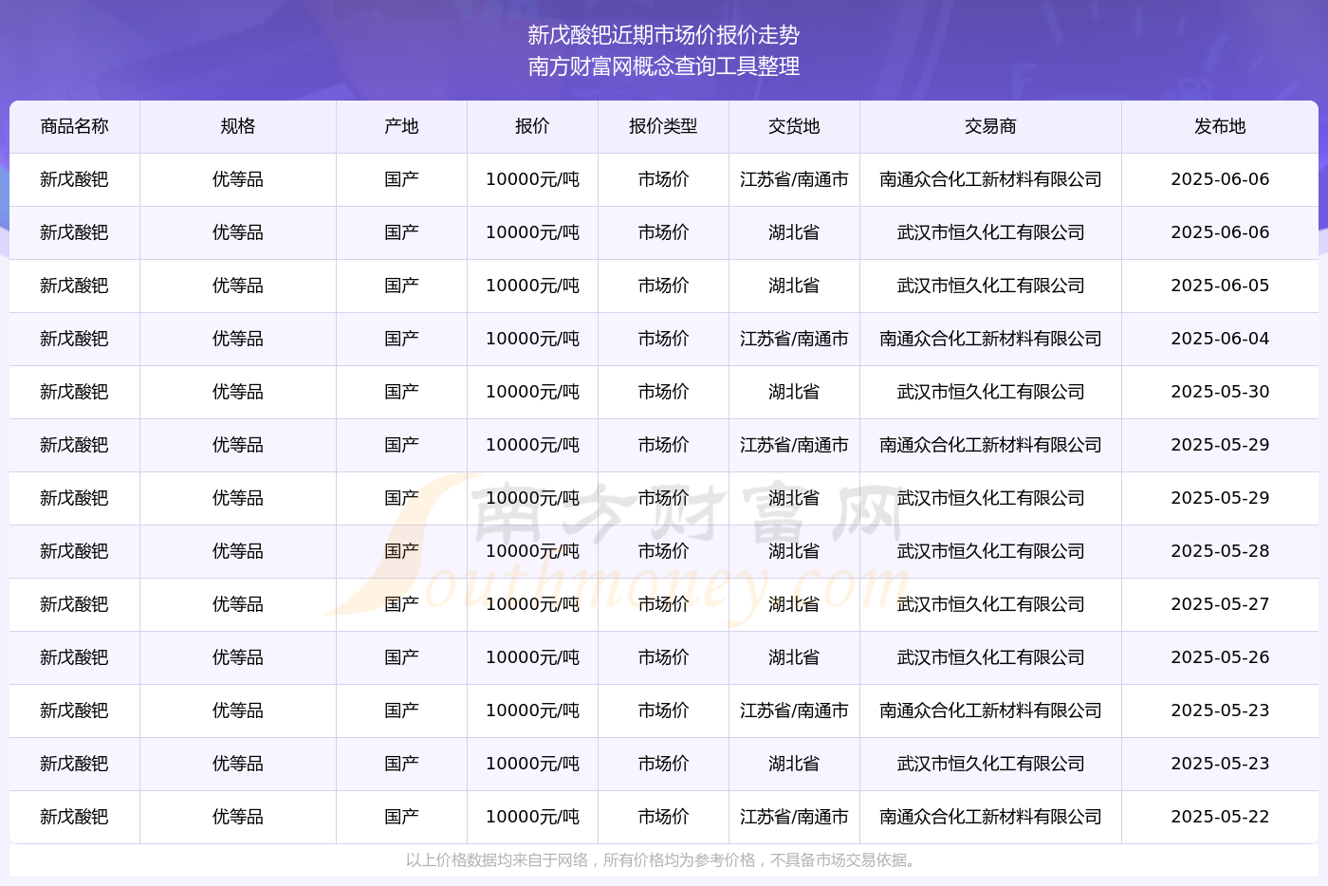Click the 报价 column header

click(532, 126)
